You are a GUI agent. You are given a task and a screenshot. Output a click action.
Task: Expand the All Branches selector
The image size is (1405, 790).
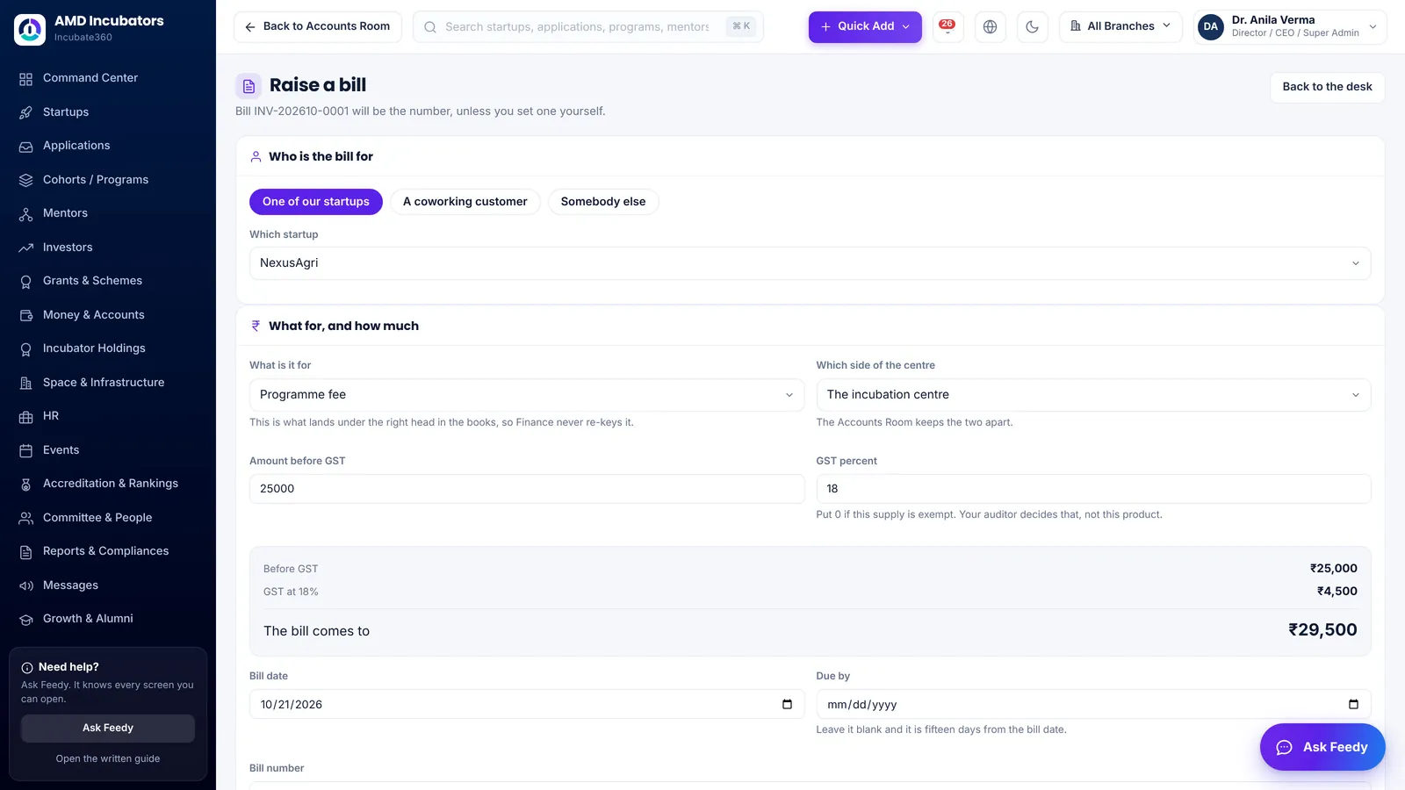click(1120, 27)
